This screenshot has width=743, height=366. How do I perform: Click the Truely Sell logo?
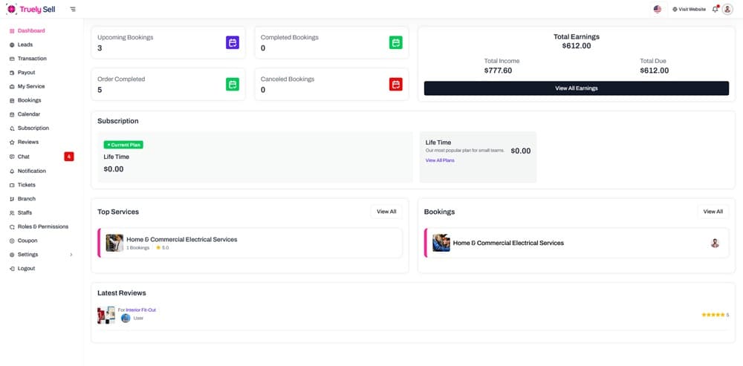point(31,9)
